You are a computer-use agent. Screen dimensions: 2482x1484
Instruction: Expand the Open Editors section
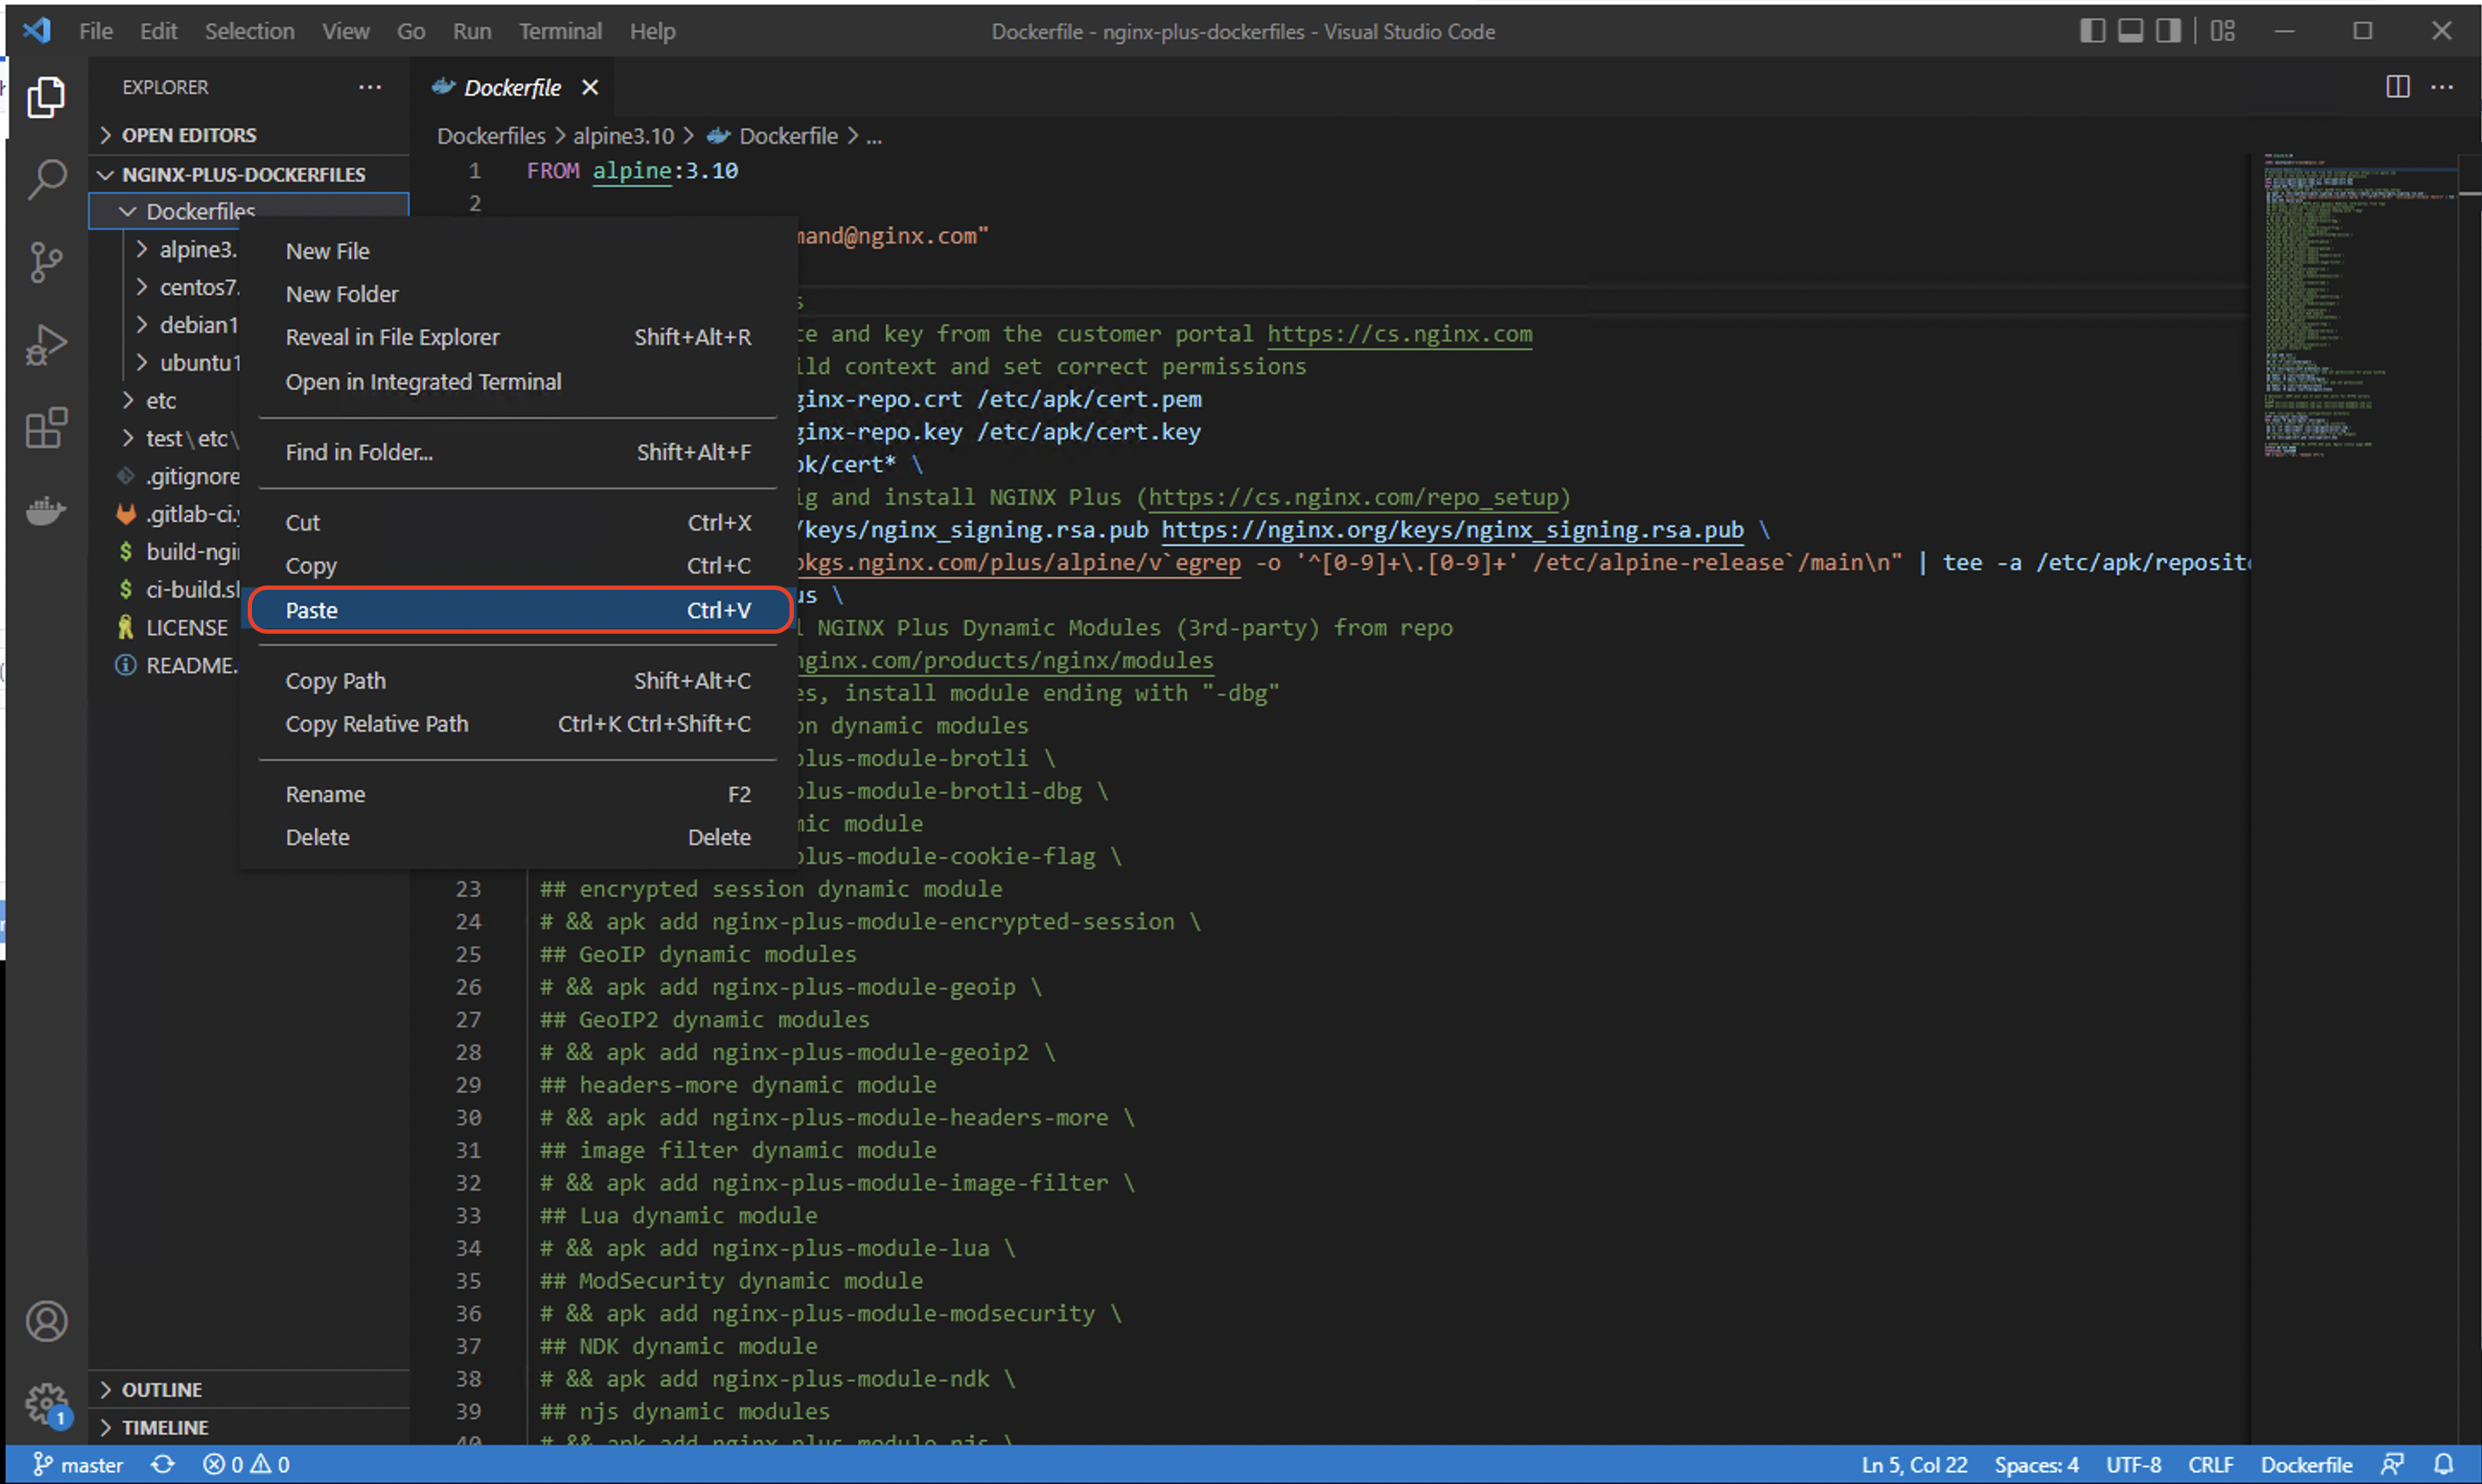(250, 135)
